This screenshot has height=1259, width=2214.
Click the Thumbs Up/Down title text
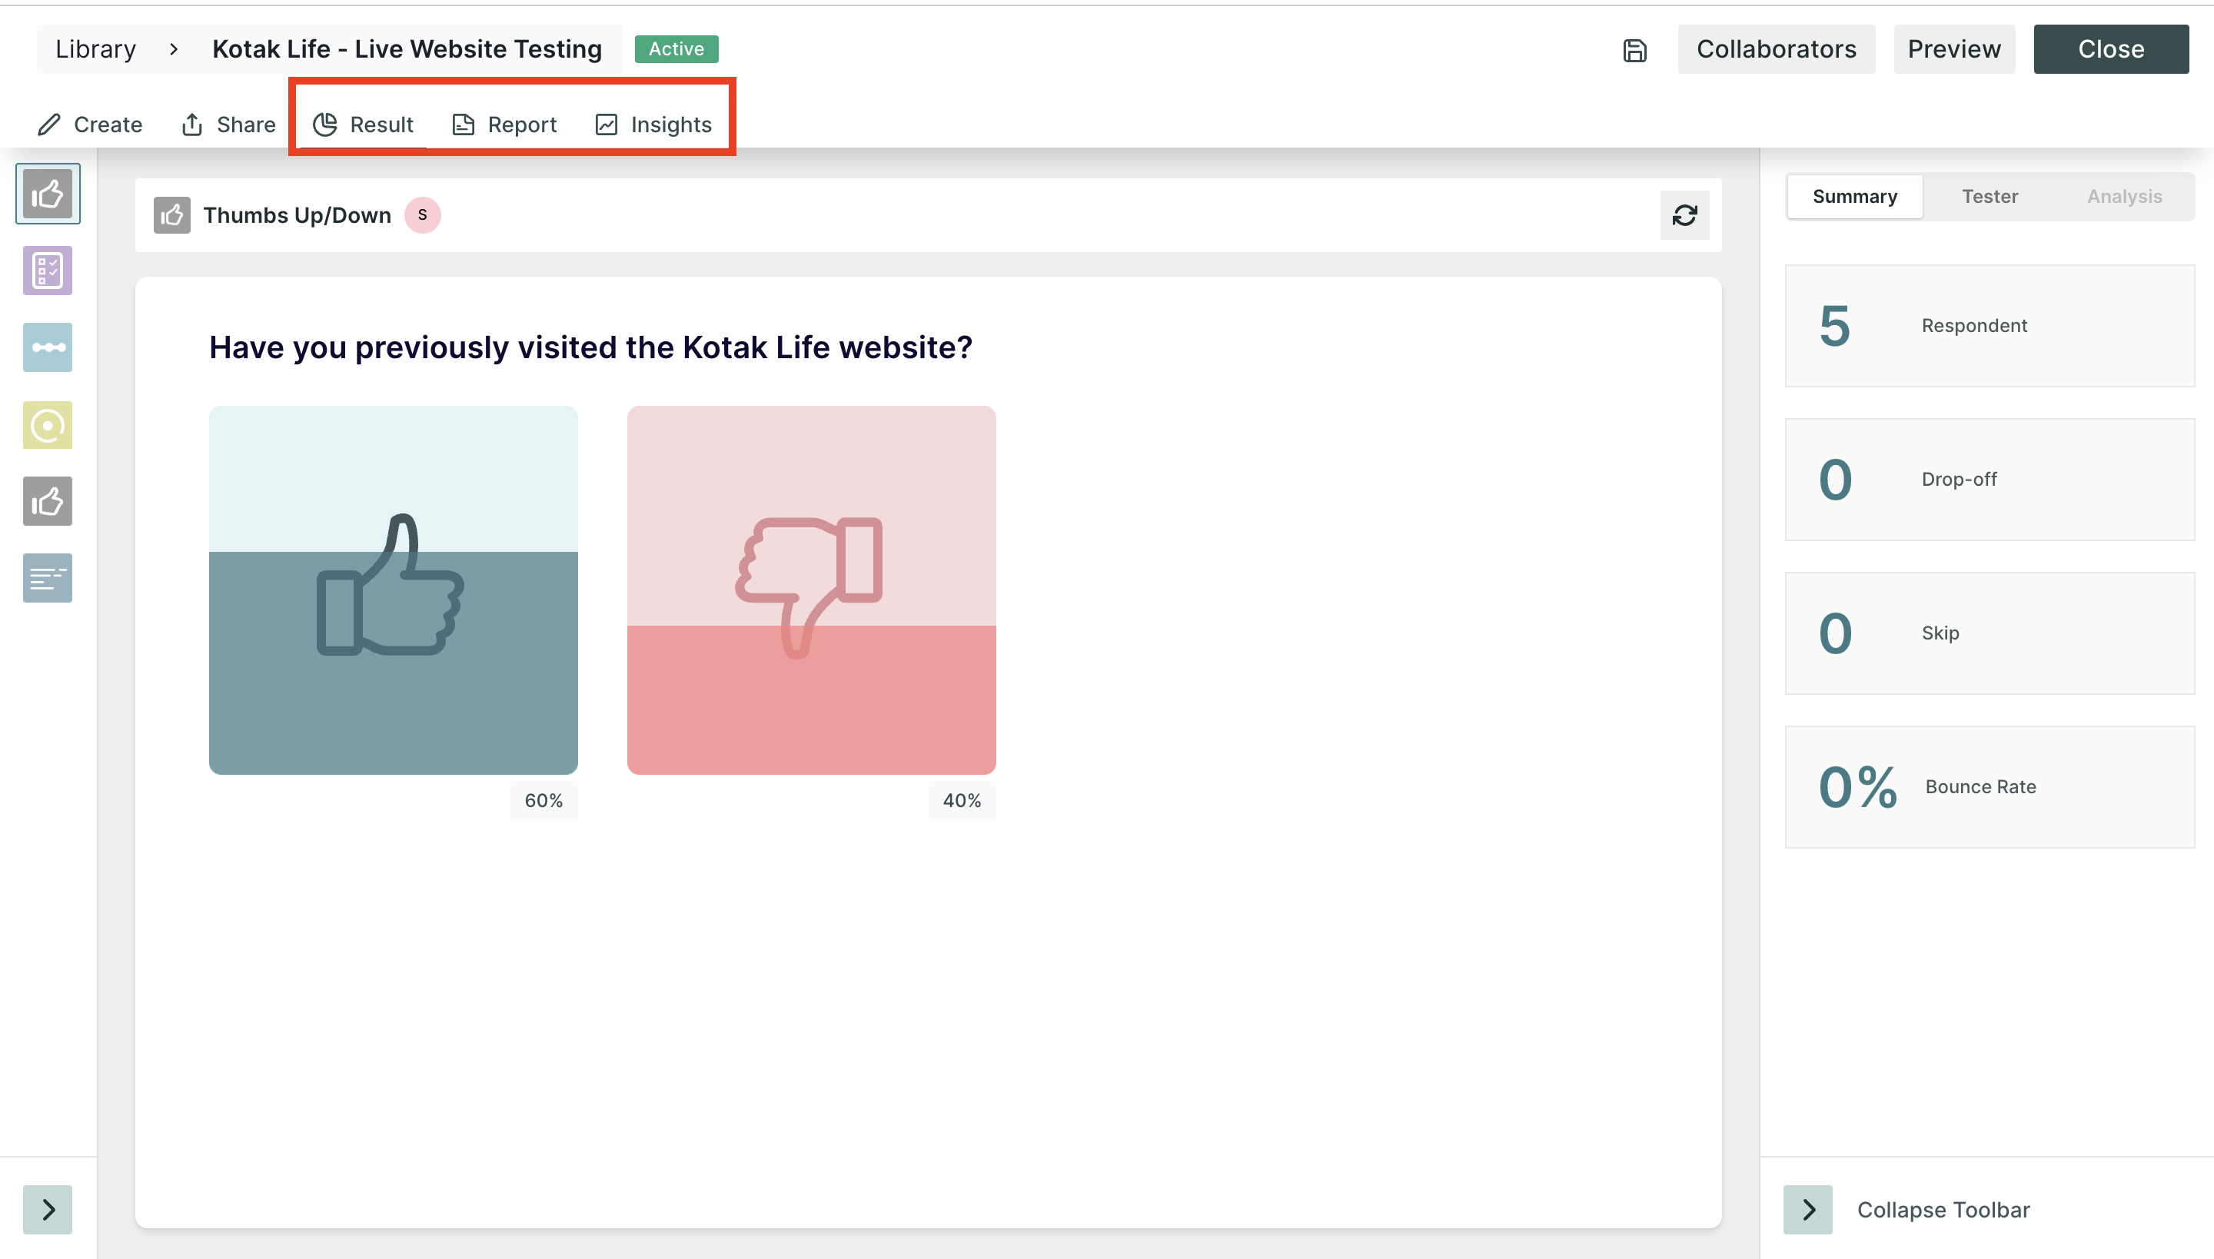[x=298, y=215]
